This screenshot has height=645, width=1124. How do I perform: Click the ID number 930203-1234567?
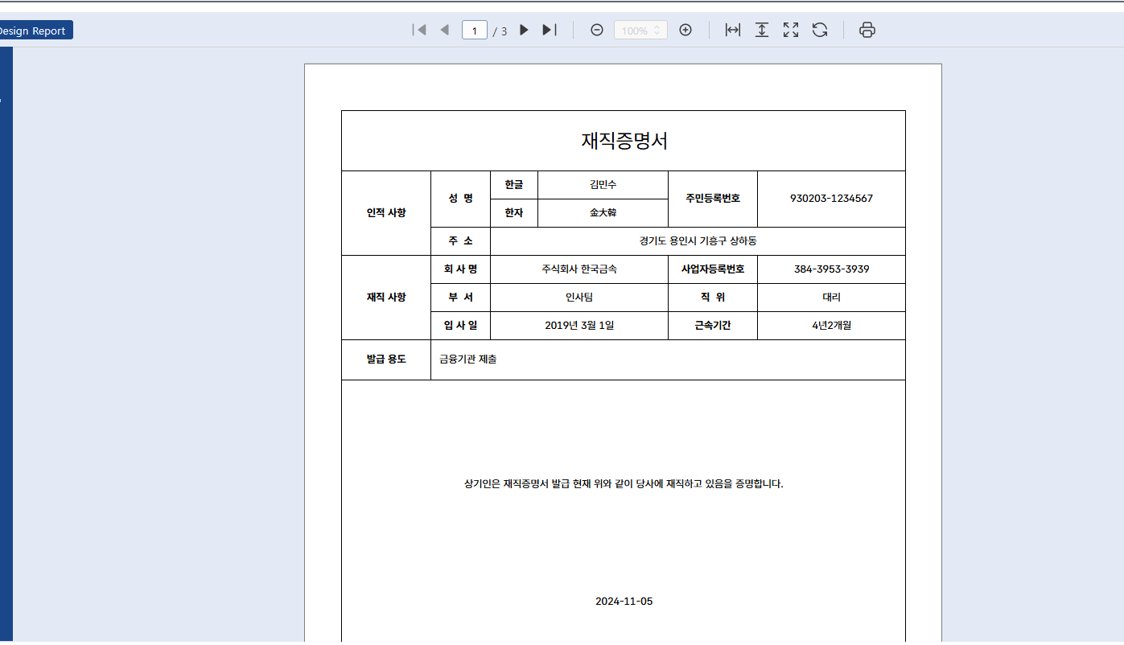(x=831, y=199)
